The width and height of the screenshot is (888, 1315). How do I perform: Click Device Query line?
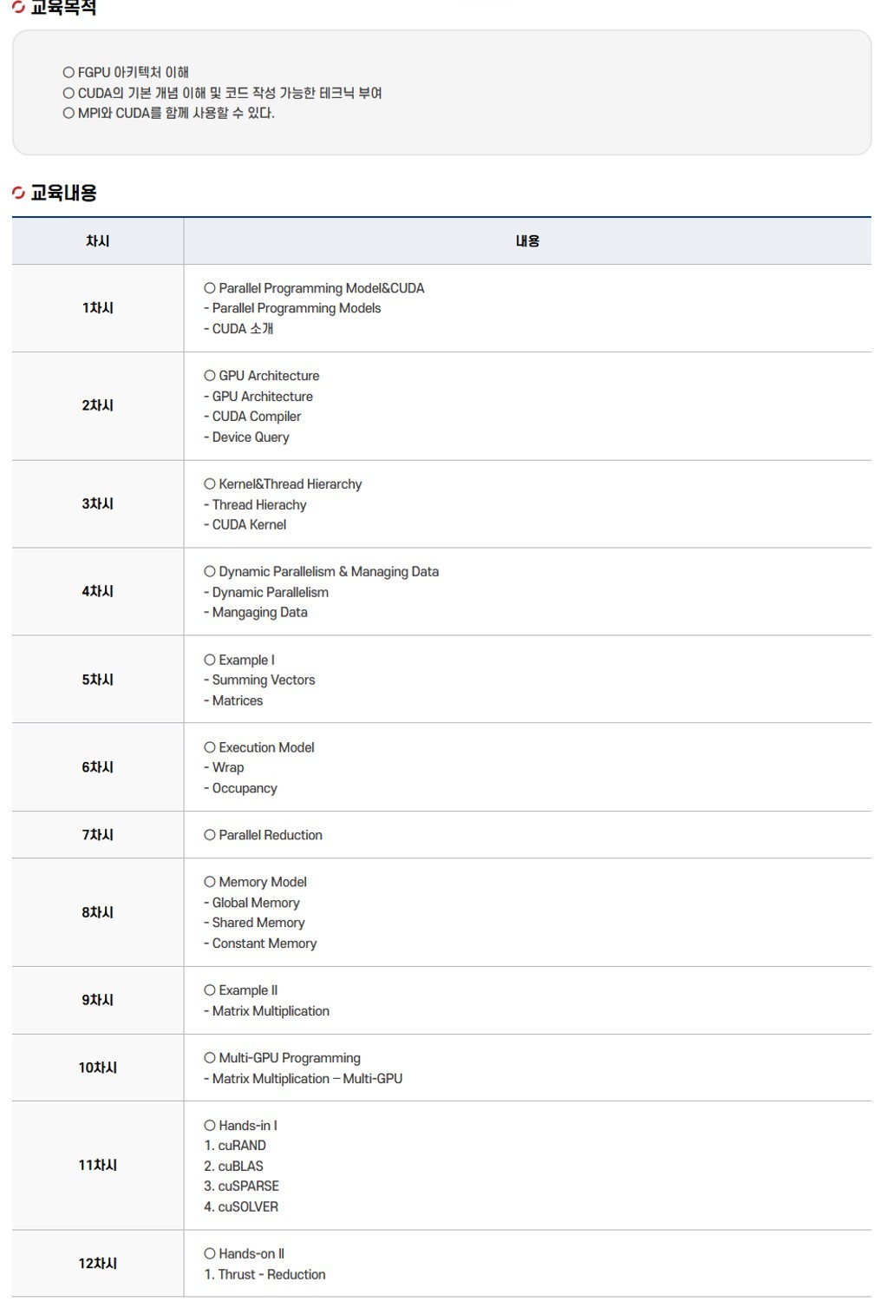click(x=251, y=437)
